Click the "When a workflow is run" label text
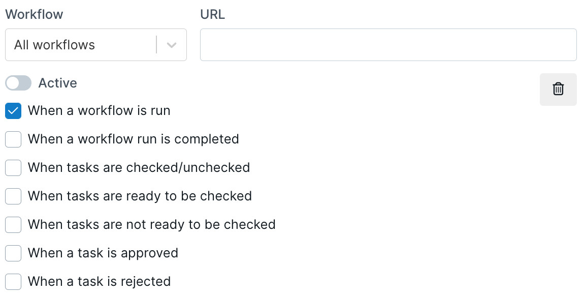 point(99,111)
